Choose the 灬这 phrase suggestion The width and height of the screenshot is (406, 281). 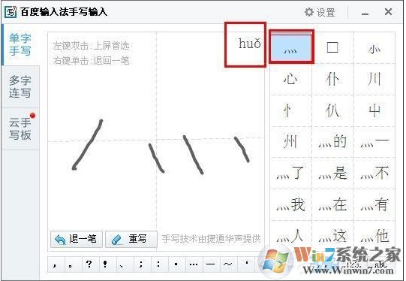[x=332, y=236]
